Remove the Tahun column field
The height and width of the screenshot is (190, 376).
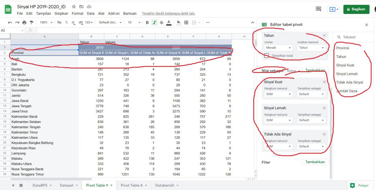coord(324,36)
